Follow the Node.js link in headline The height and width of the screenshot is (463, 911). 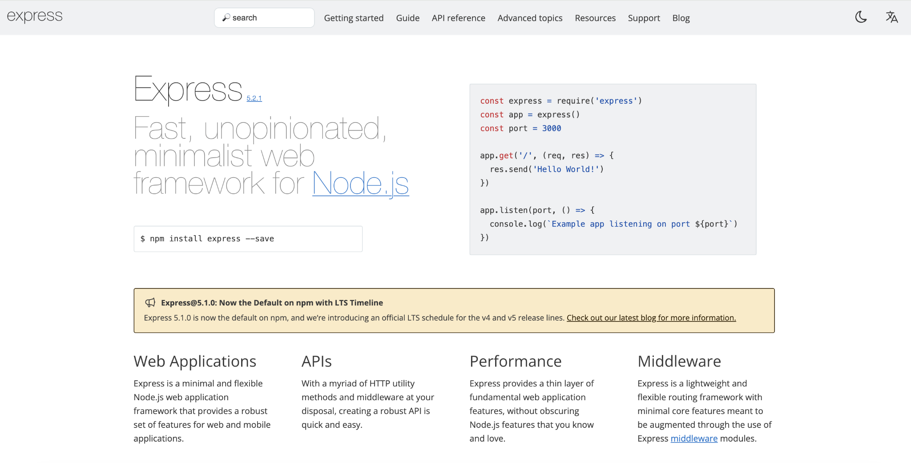(x=361, y=183)
